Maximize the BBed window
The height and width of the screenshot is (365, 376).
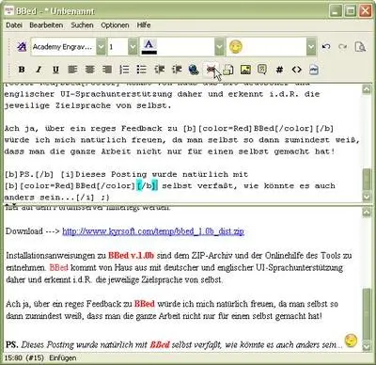point(351,11)
